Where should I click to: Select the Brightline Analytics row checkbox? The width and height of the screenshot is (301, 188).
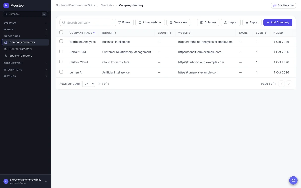coord(61,41)
